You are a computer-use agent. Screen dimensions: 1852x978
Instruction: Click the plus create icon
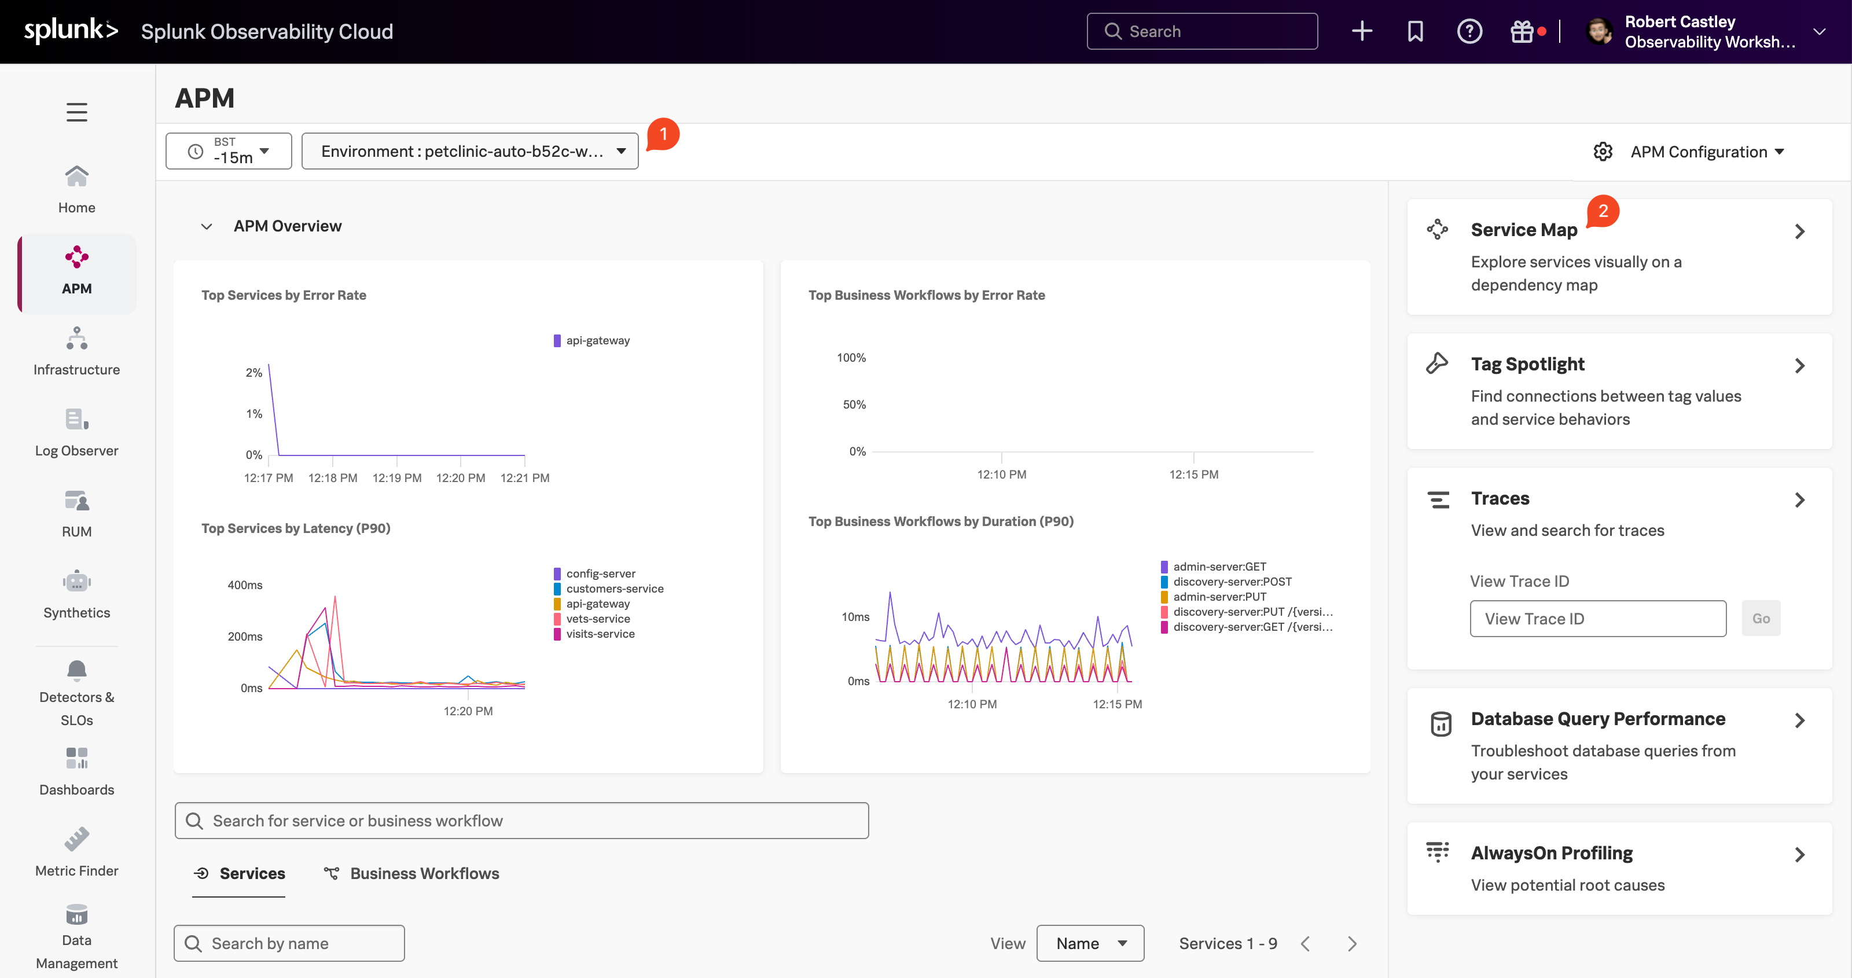pyautogui.click(x=1361, y=32)
